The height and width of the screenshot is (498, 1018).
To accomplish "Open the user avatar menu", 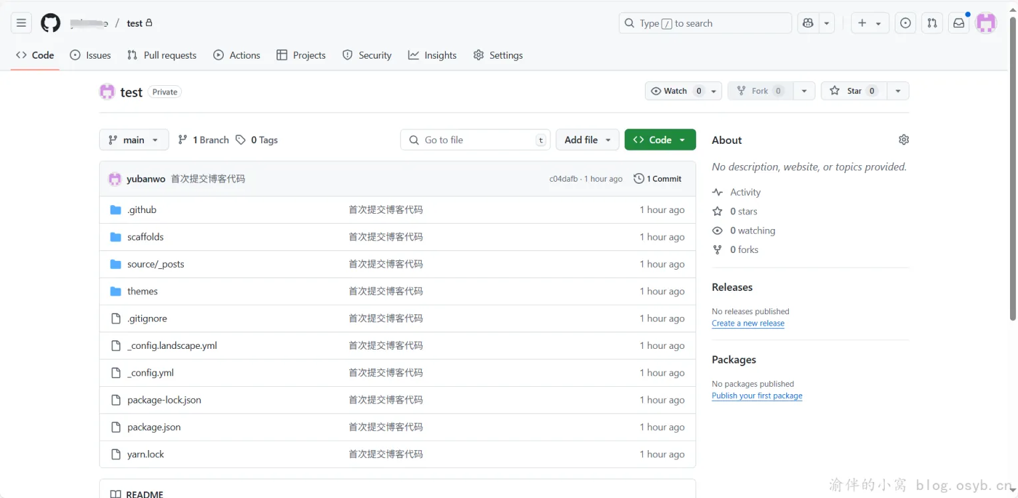I will click(x=985, y=23).
